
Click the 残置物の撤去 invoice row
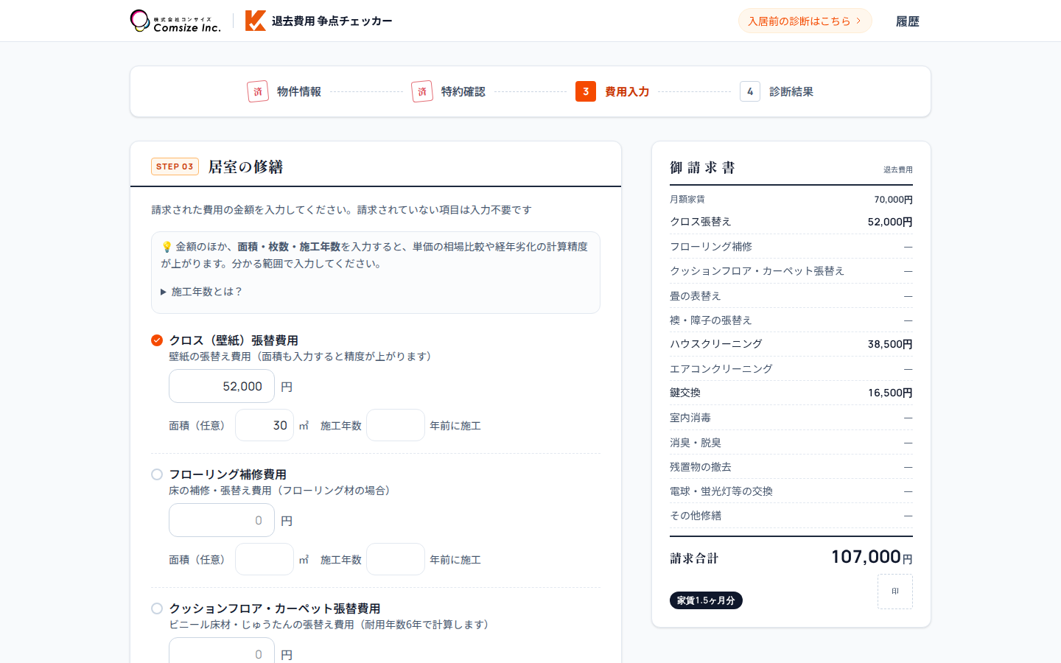click(x=791, y=467)
